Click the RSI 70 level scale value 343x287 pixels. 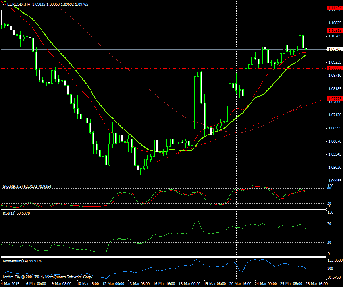329,224
